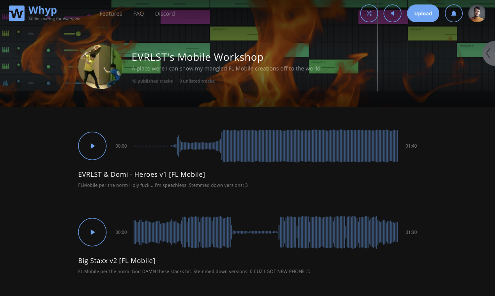The image size is (495, 296).
Task: Click the Heroes v1 description text
Action: pos(163,185)
